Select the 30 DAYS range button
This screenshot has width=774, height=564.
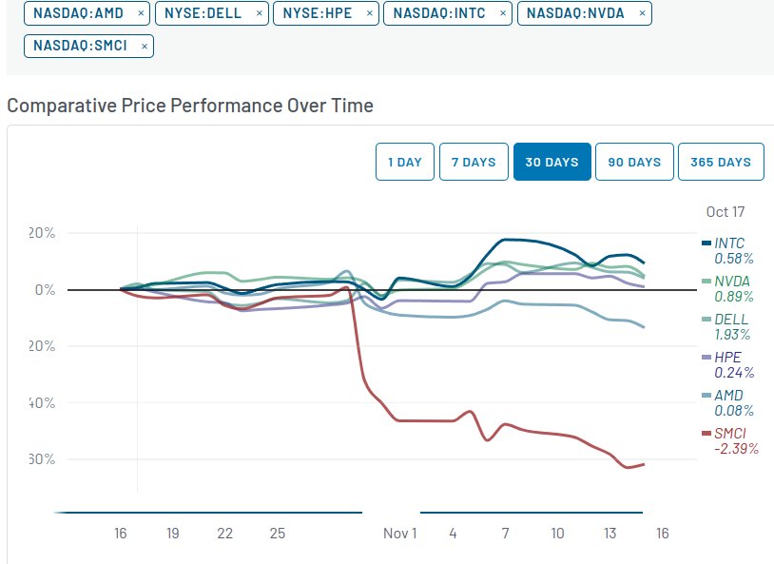tap(551, 162)
